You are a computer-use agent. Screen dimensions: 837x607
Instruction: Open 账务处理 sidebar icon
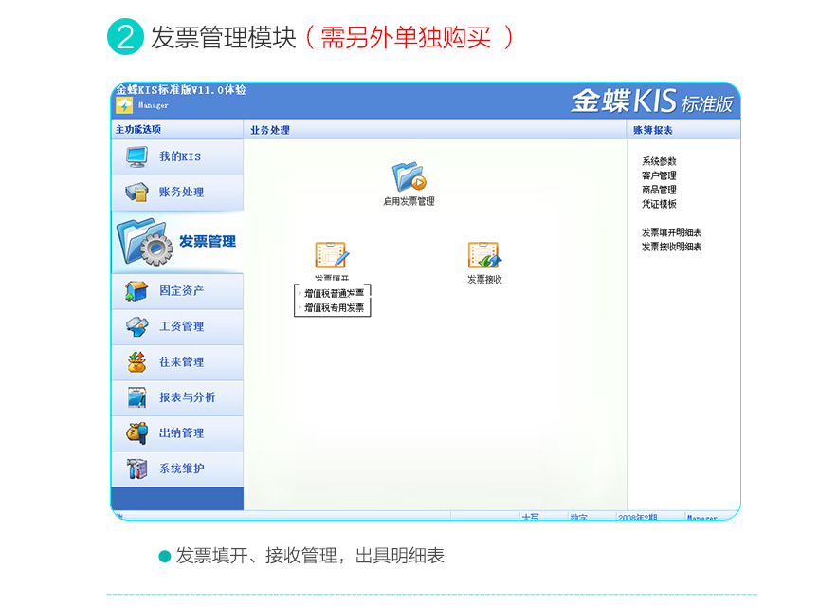coord(136,193)
